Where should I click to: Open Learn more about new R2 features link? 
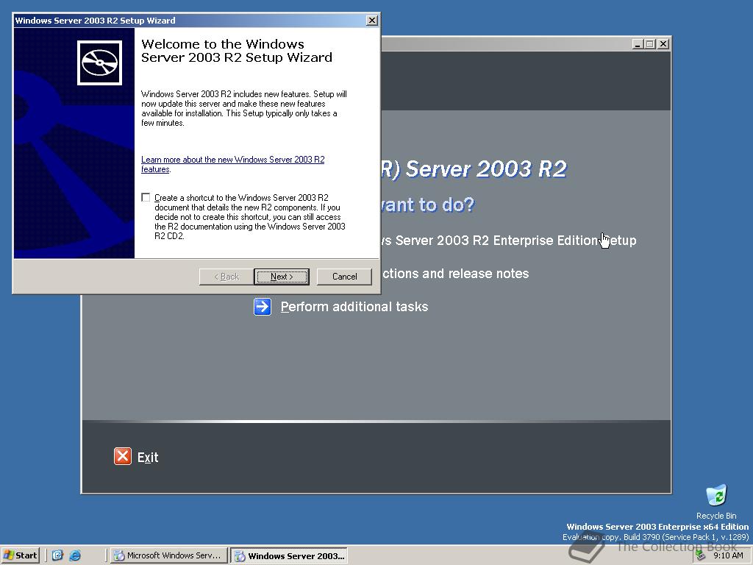tap(233, 164)
